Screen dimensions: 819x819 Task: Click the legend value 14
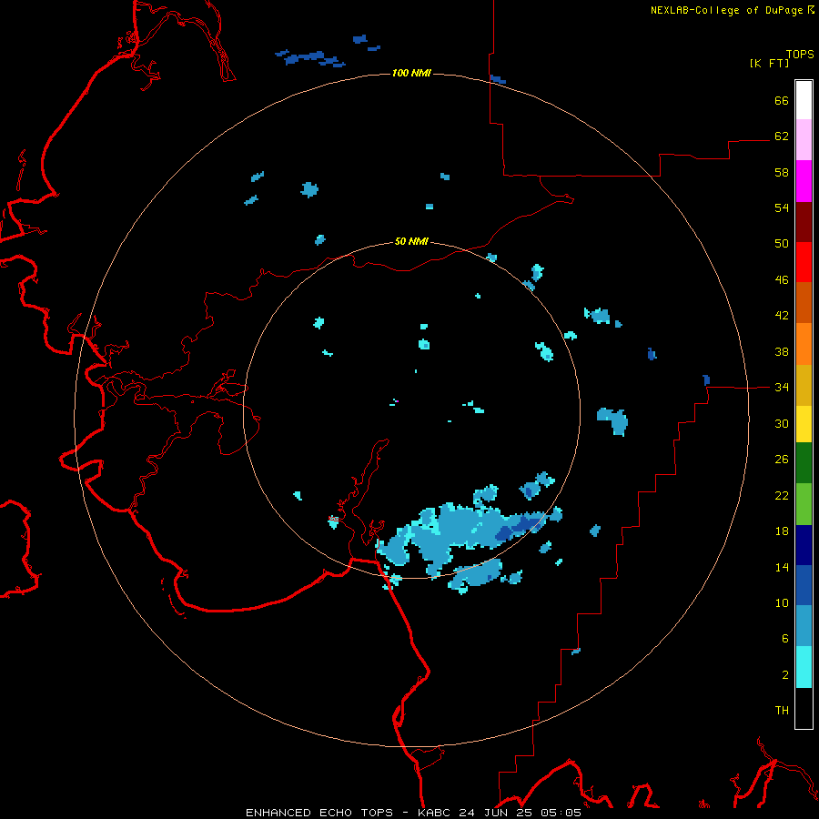[x=782, y=567]
